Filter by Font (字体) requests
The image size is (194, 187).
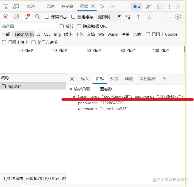(79, 34)
